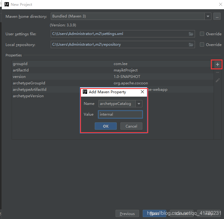This screenshot has height=219, width=224.
Task: Click the Local repository path field
Action: click(123, 44)
